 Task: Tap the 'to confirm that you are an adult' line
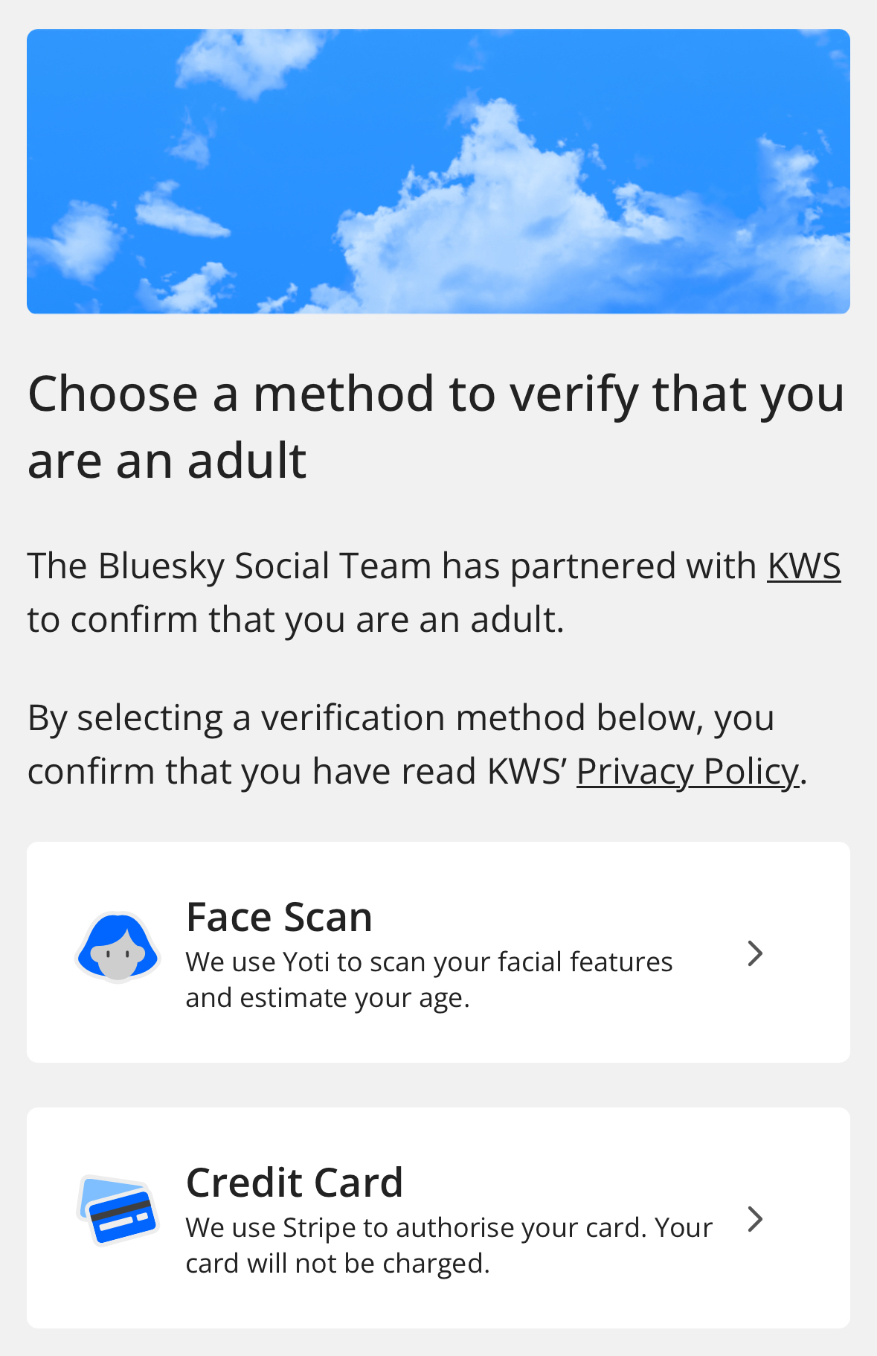pos(295,620)
